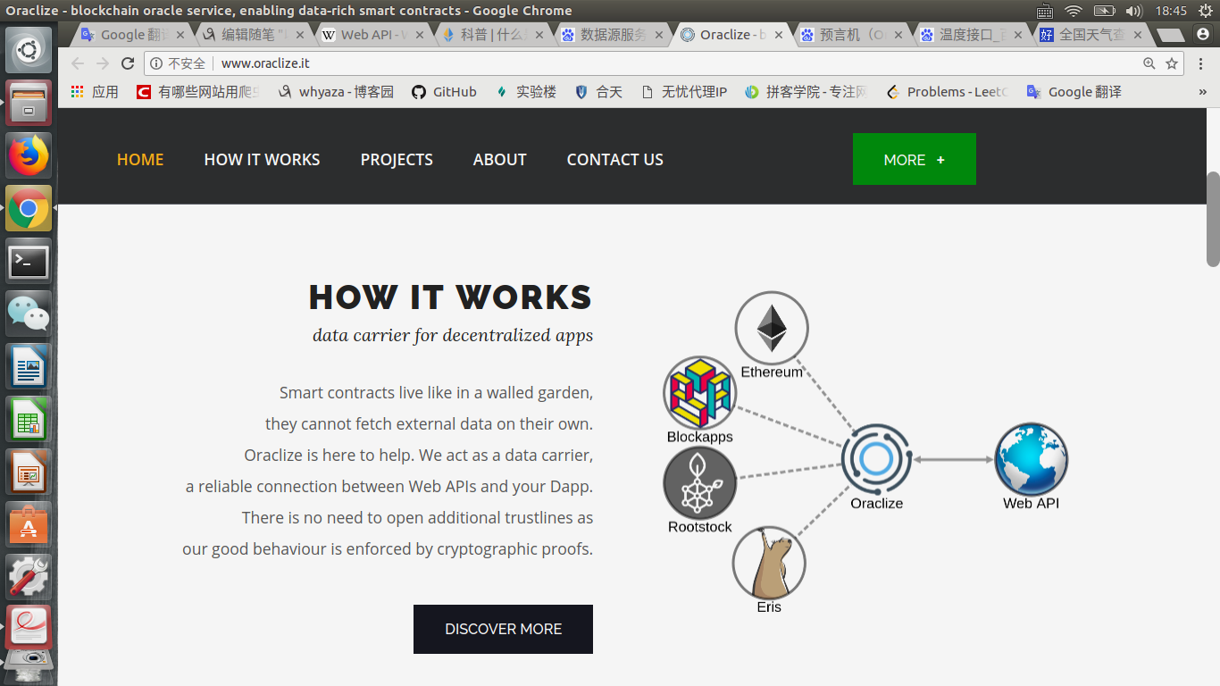Switch to the 数据源服务 tab
This screenshot has width=1220, height=686.
pyautogui.click(x=614, y=35)
